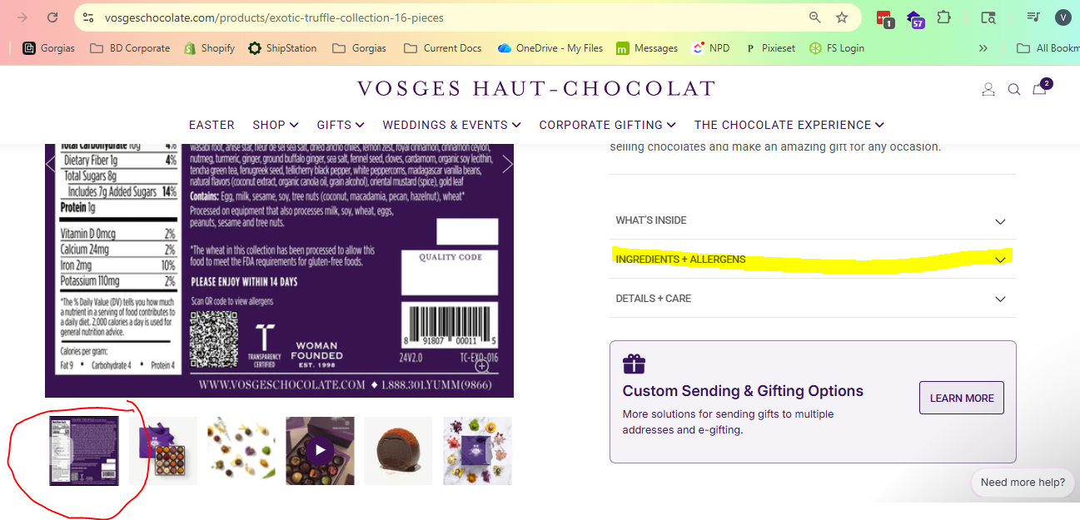This screenshot has width=1080, height=520.
Task: Click the Learn More button
Action: tap(962, 398)
